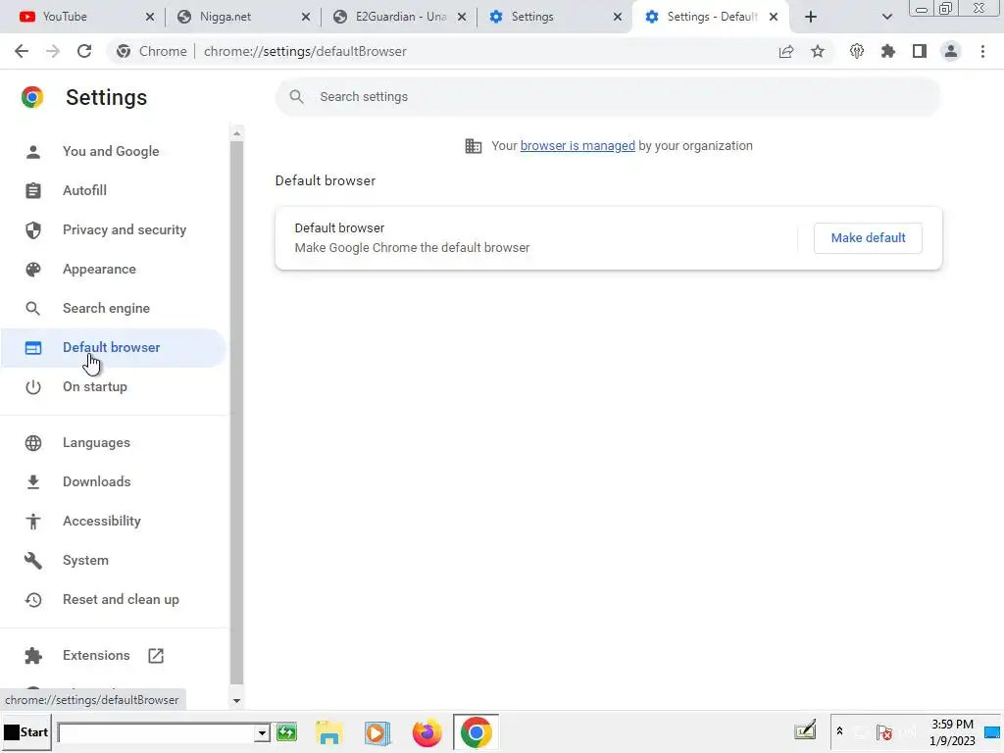Open the extensions puzzle icon in toolbar

tap(888, 51)
